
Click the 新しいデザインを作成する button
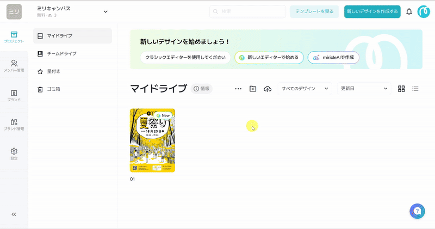pos(372,11)
